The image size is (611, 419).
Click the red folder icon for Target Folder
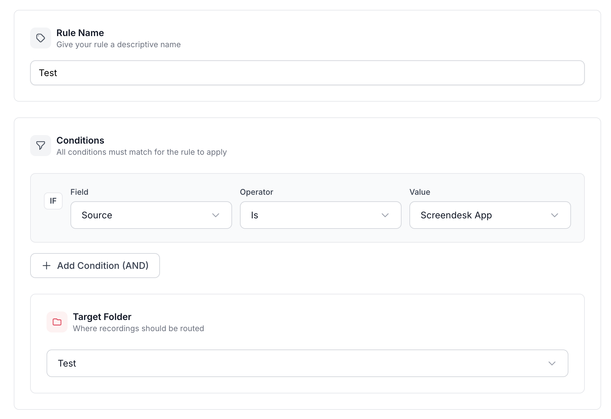pos(57,322)
